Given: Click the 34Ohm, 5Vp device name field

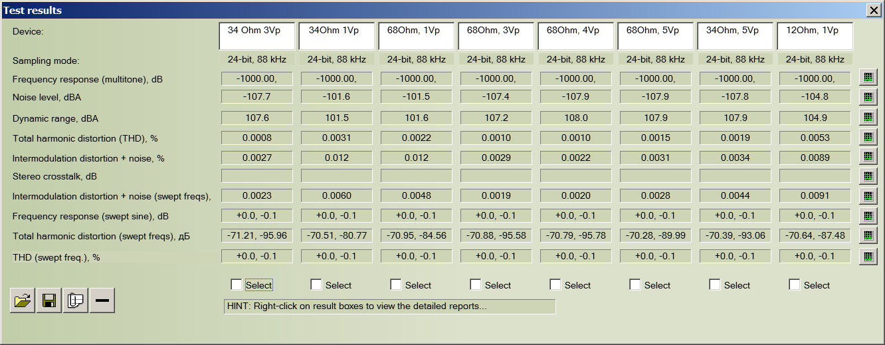Looking at the screenshot, I should [736, 36].
